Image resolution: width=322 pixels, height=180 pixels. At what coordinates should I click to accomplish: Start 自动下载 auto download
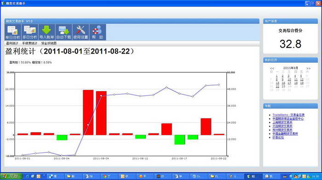pyautogui.click(x=63, y=32)
